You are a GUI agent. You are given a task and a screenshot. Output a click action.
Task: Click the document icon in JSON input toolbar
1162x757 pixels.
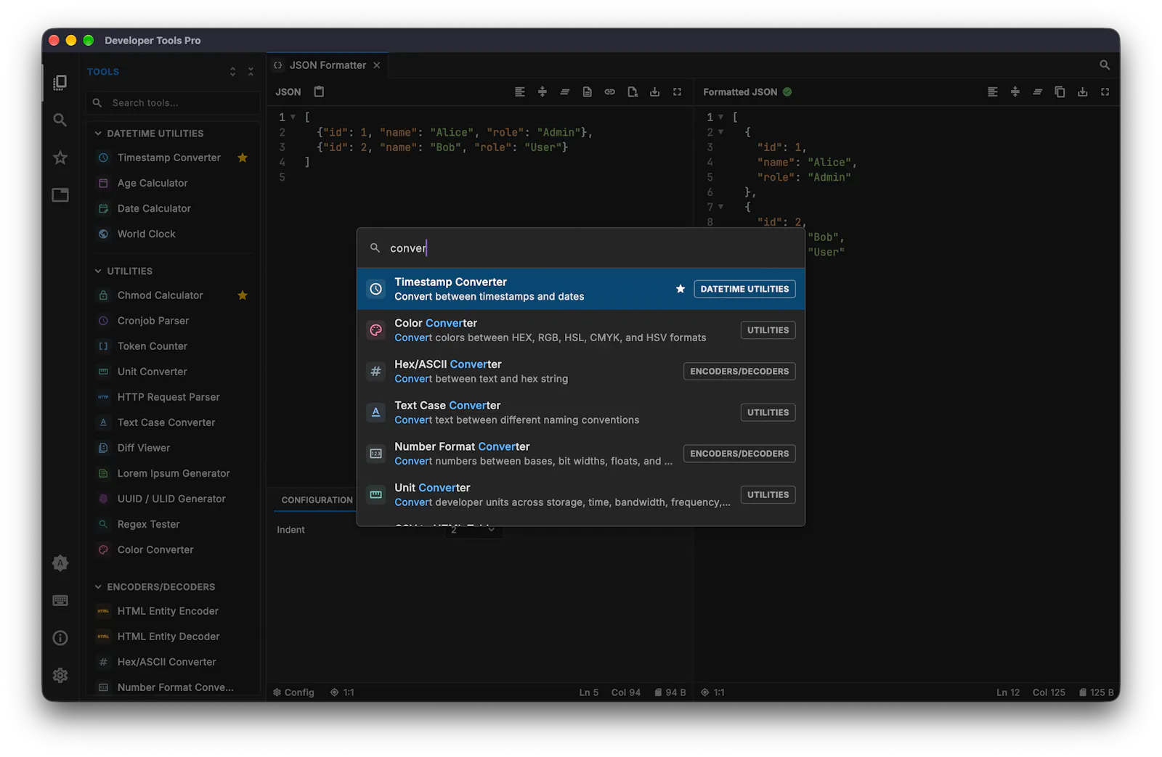tap(588, 91)
